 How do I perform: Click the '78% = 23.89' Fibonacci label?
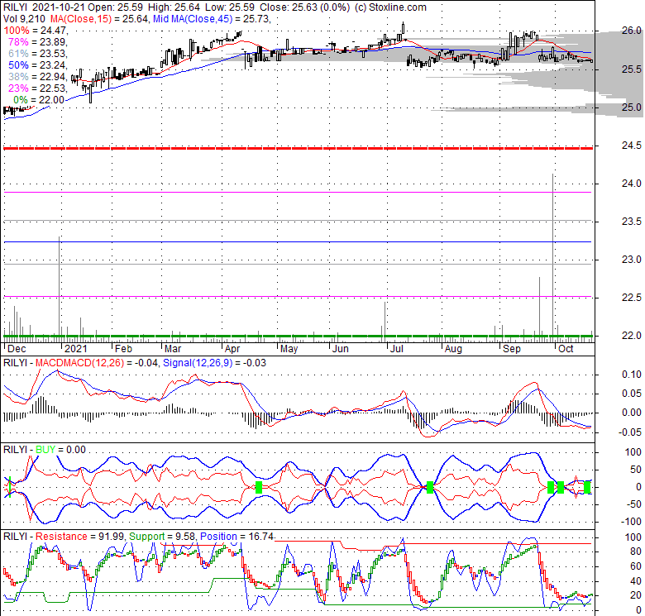[37, 42]
